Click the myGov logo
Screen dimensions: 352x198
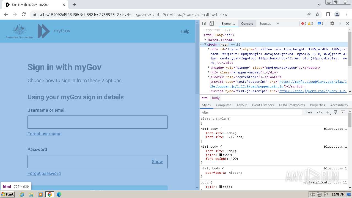(x=54, y=31)
